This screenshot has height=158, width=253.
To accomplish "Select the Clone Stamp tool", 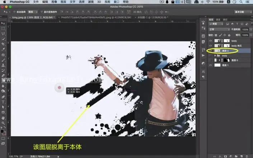I will pos(3,65).
